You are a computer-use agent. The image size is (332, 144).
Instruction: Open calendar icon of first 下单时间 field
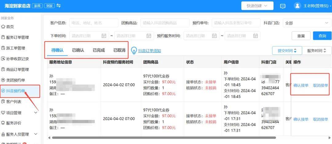click(x=104, y=36)
